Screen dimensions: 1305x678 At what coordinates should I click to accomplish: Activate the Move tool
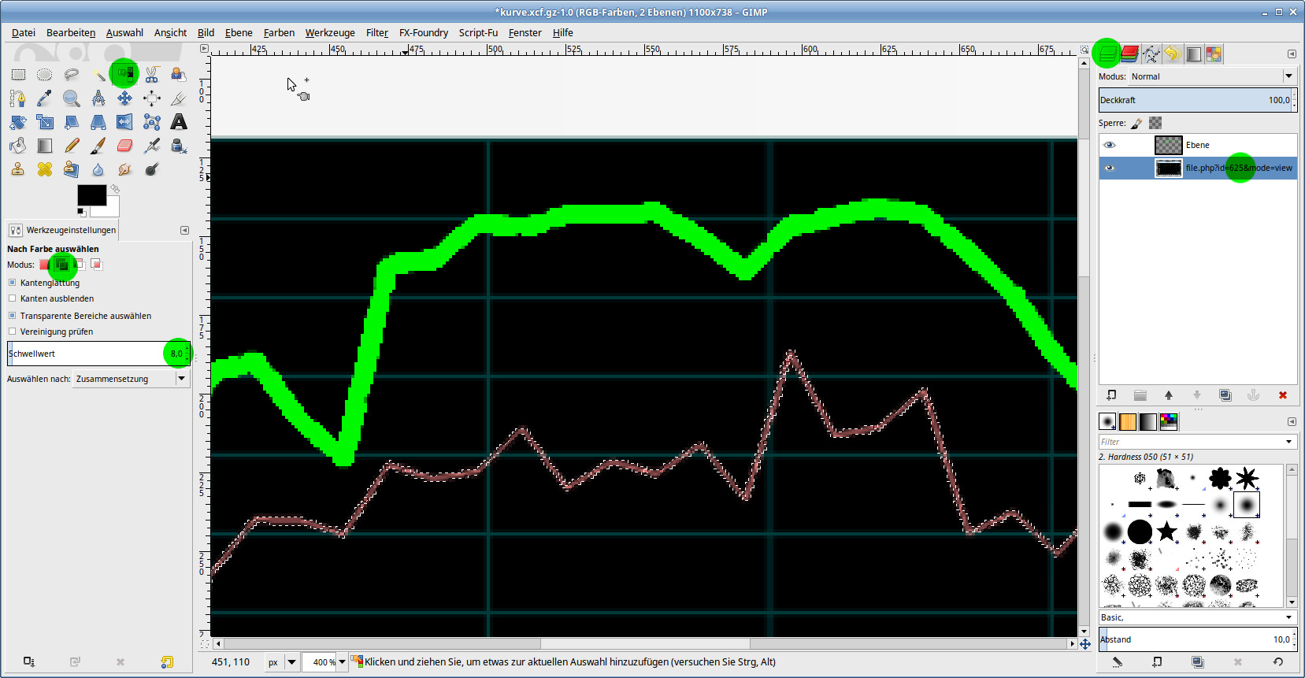coord(124,98)
